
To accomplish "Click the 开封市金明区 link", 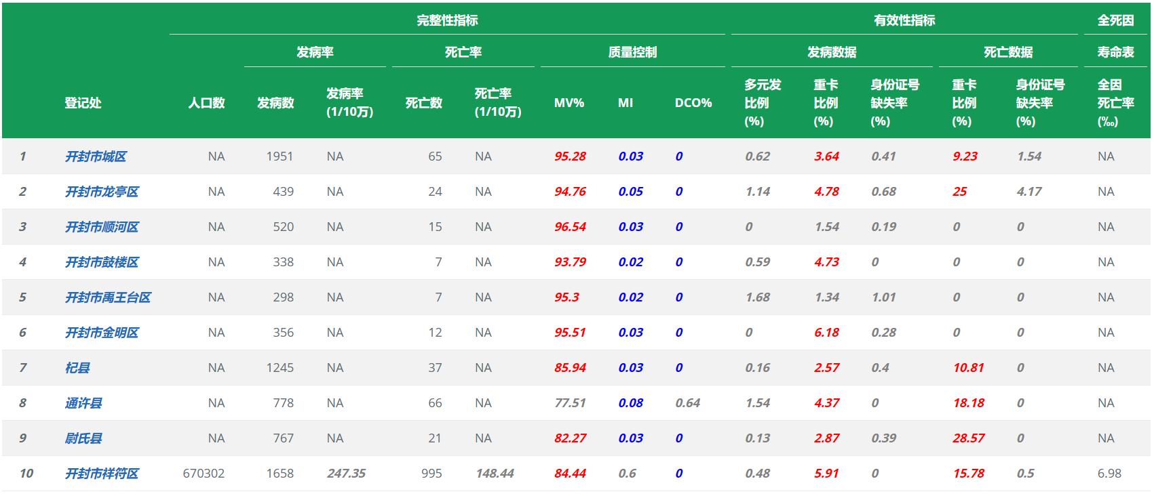I will pos(102,333).
